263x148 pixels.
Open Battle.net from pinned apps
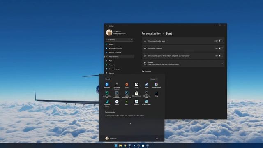point(107,85)
